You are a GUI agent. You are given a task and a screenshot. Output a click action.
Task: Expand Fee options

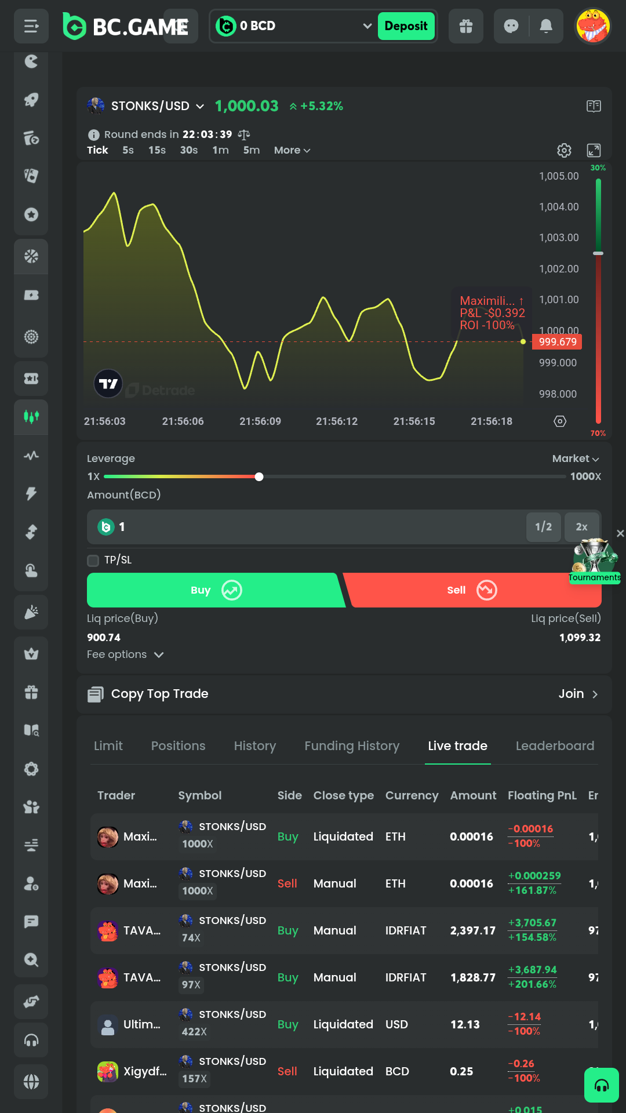[x=125, y=654]
